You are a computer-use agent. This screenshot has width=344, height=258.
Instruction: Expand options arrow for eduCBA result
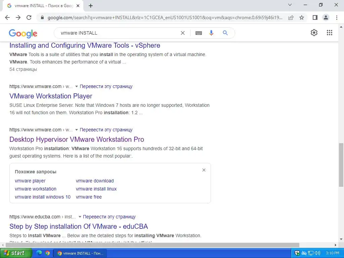tap(80, 217)
